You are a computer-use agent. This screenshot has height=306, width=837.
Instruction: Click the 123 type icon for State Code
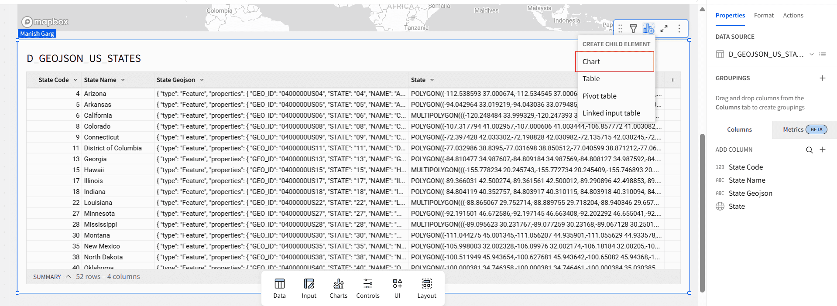[720, 167]
